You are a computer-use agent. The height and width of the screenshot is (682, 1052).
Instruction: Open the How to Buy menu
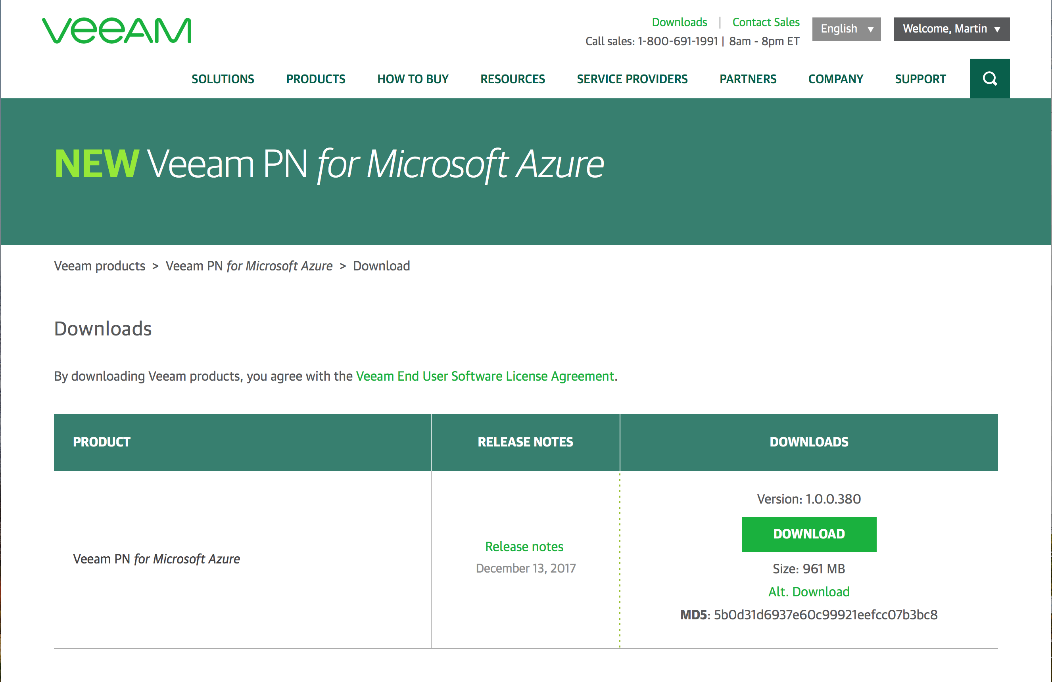click(413, 79)
